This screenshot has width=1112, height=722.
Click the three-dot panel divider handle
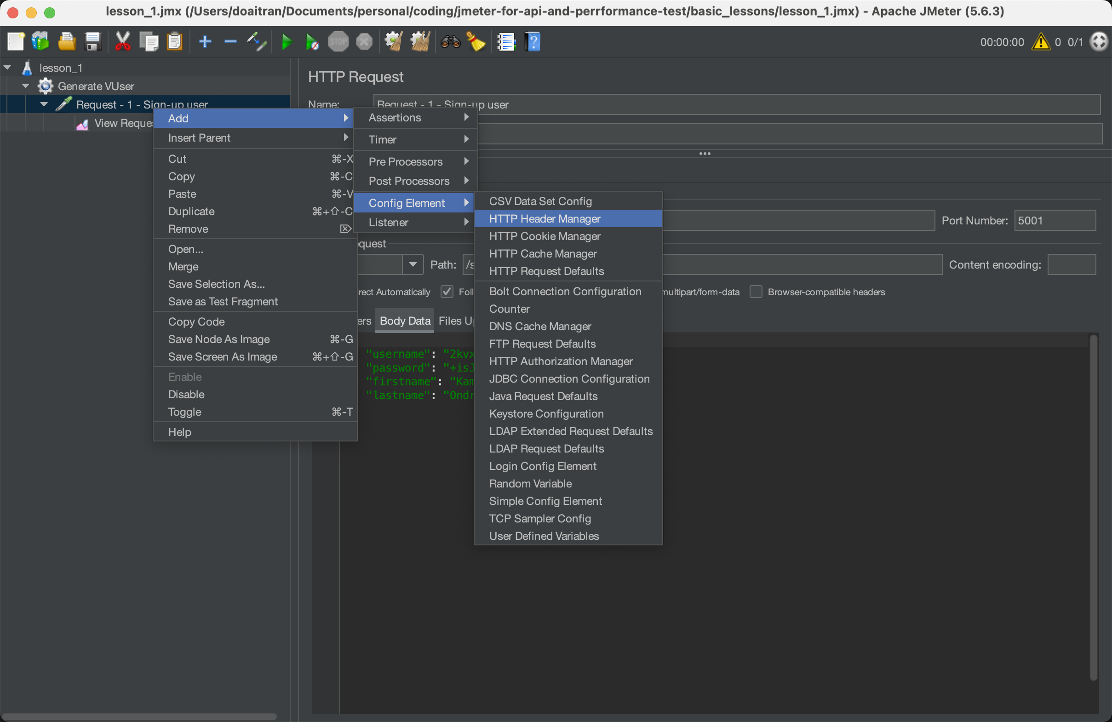point(705,153)
